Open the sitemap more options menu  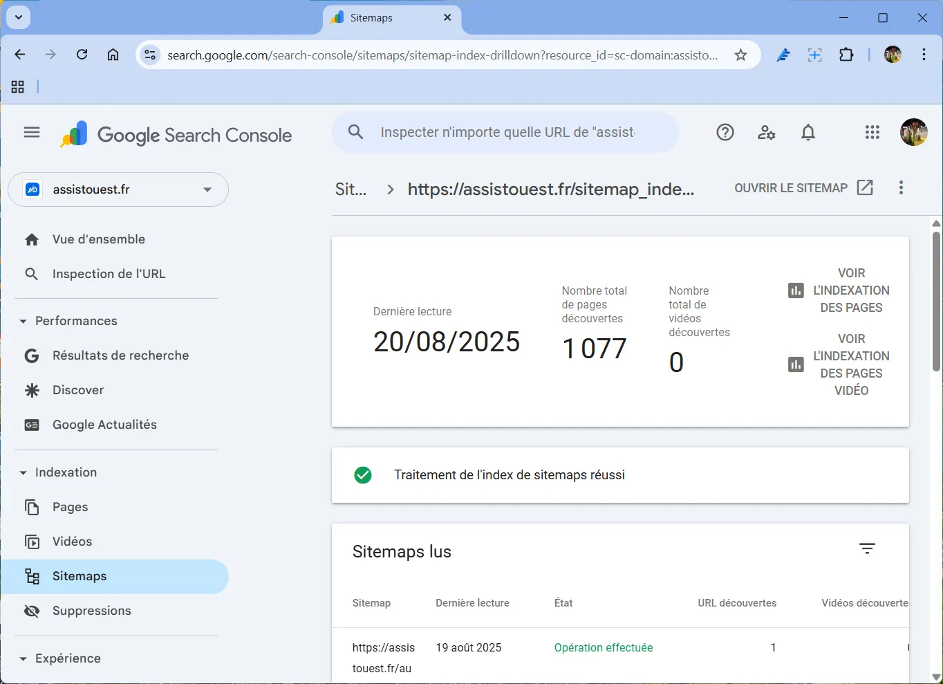tap(900, 187)
